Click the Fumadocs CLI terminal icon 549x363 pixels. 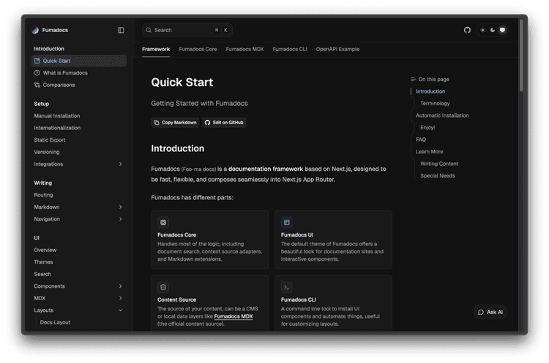pos(287,287)
